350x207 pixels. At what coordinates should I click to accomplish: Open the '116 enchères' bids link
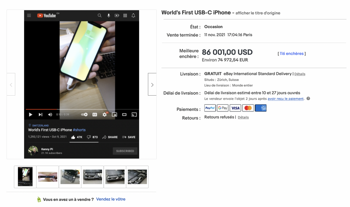point(291,53)
